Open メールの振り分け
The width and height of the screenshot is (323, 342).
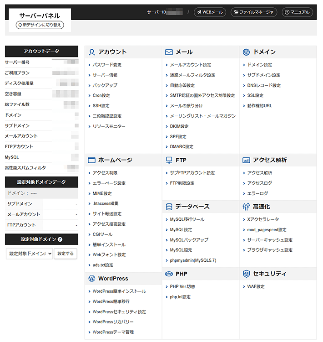click(187, 106)
